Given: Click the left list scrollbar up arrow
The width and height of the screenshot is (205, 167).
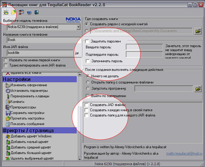Looking at the screenshot, I should (80, 75).
